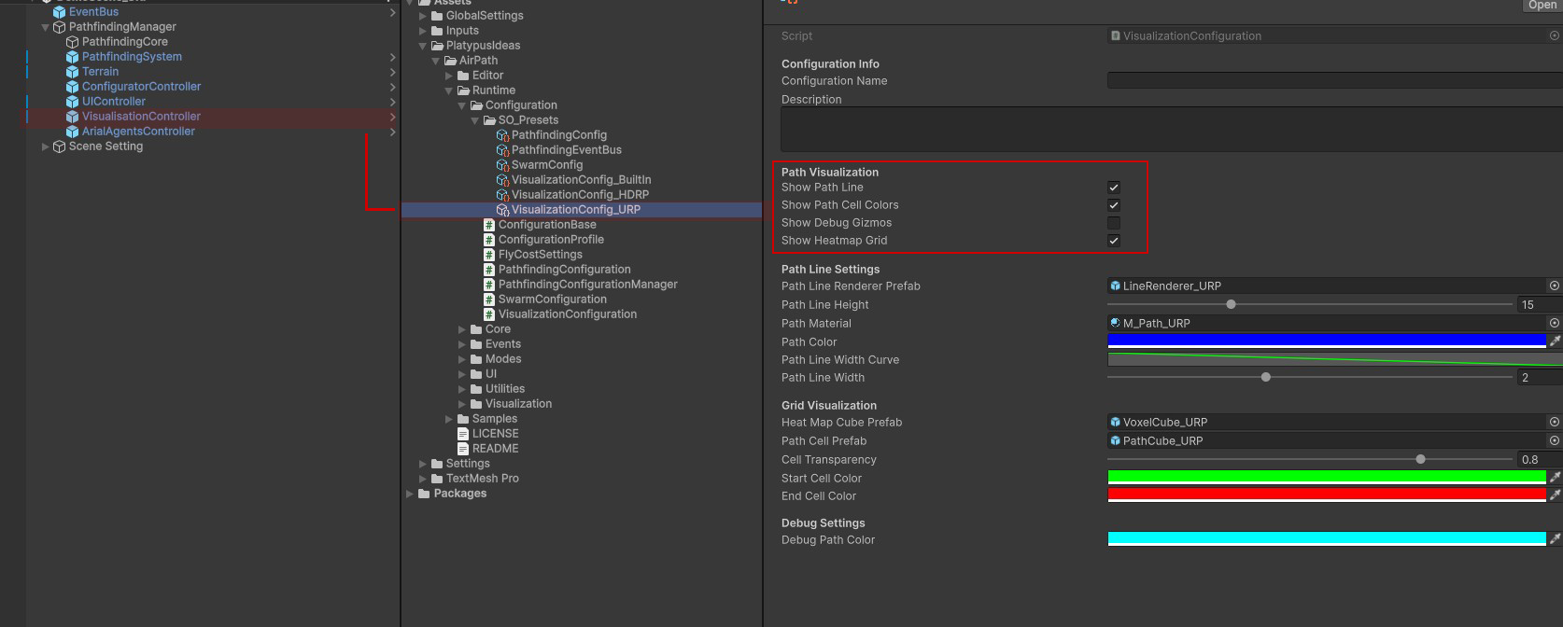Screen dimensions: 1563x627
Task: Click the Open button at top right
Action: tap(1542, 6)
